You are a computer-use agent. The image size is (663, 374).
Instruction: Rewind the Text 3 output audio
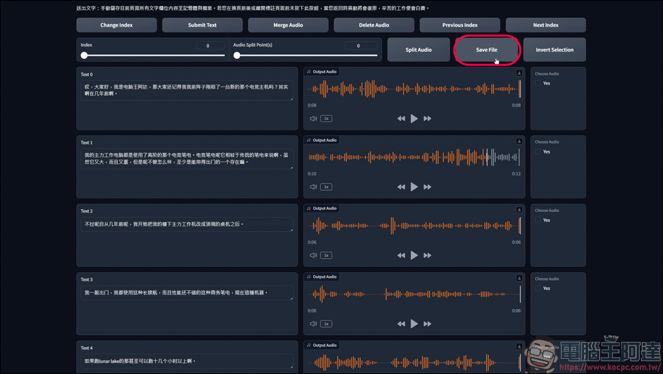point(401,324)
